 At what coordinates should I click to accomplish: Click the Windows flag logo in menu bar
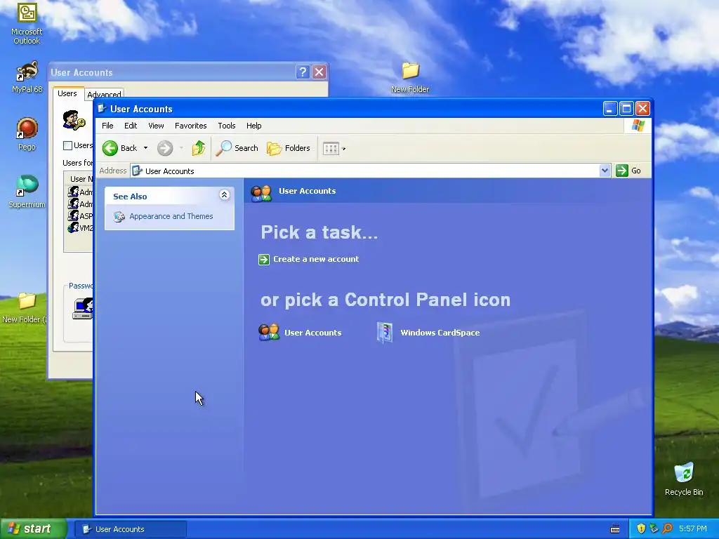(x=638, y=126)
